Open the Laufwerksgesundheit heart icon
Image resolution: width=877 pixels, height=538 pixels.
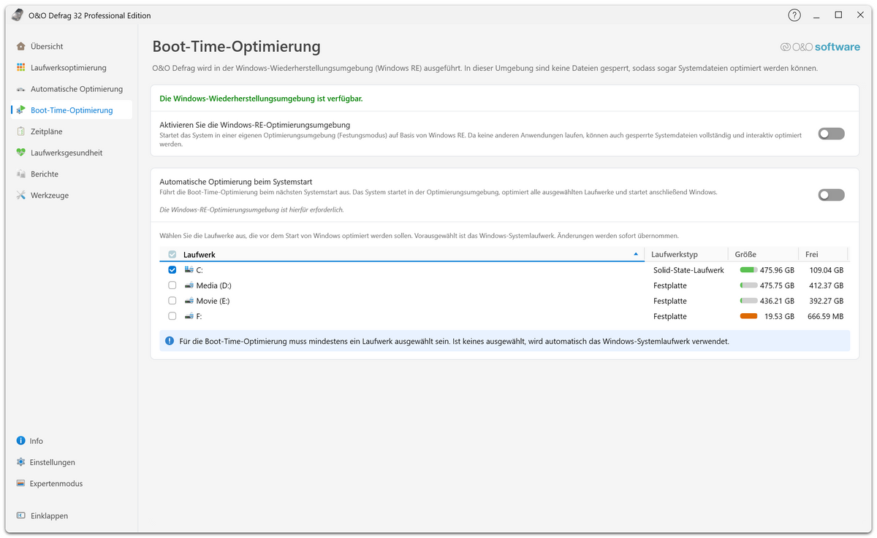tap(21, 153)
